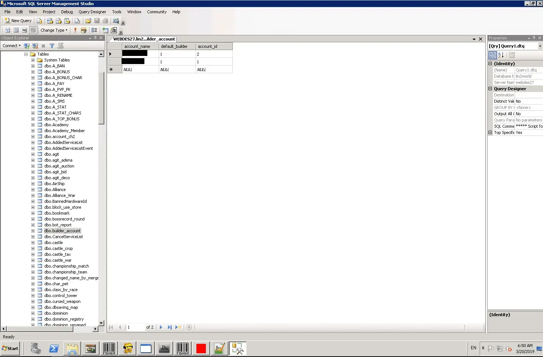Click Categorized view in Properties panel

tap(493, 55)
